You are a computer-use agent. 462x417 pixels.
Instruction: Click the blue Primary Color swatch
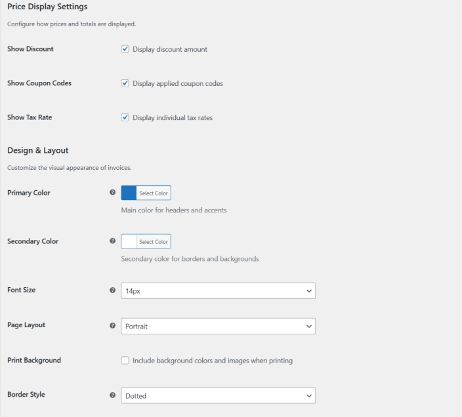pyautogui.click(x=129, y=193)
